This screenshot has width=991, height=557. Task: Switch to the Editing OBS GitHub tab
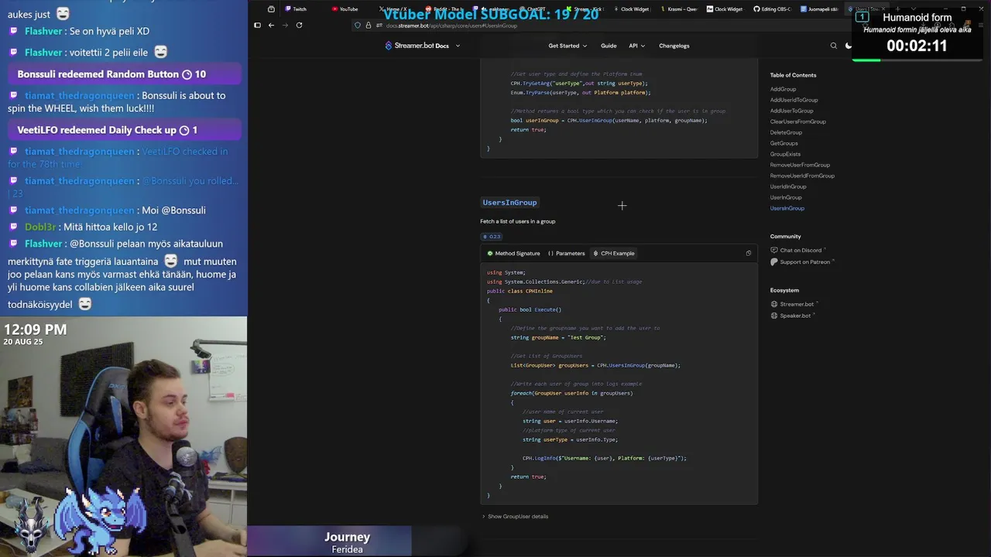772,9
